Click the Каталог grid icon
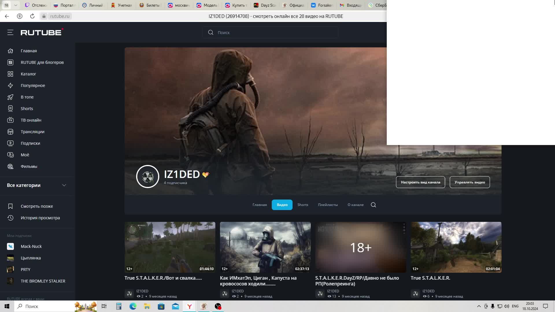This screenshot has width=555, height=312. [10, 74]
